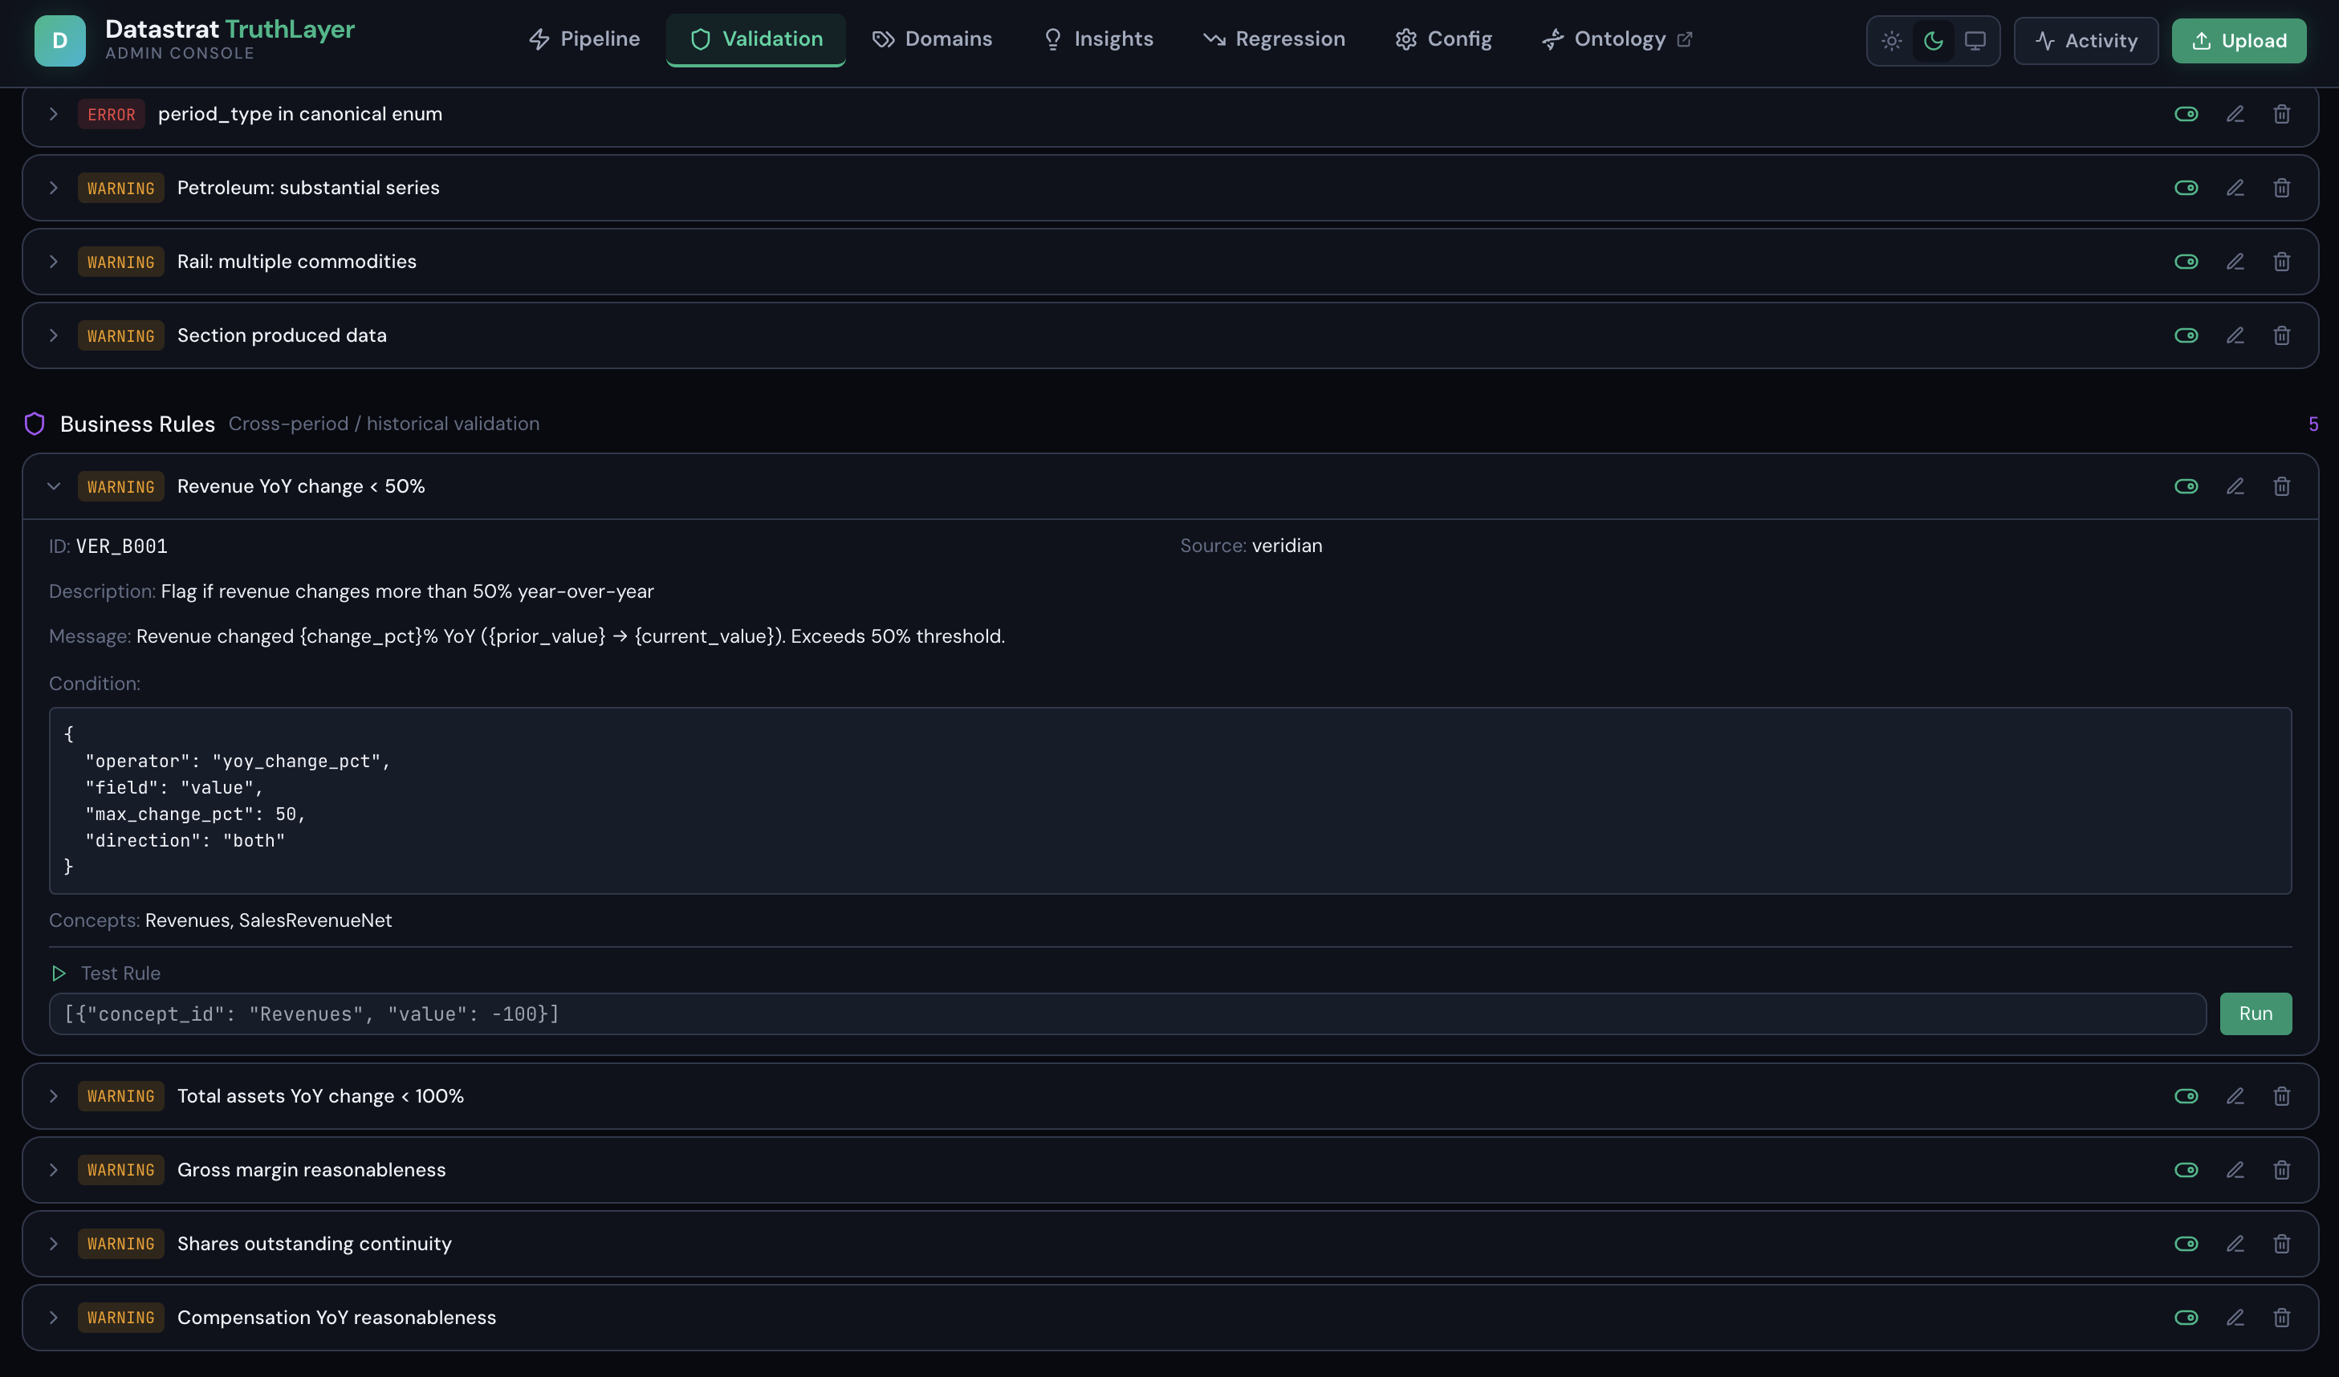Delete the Gross margin reasonableness rule

click(x=2281, y=1170)
